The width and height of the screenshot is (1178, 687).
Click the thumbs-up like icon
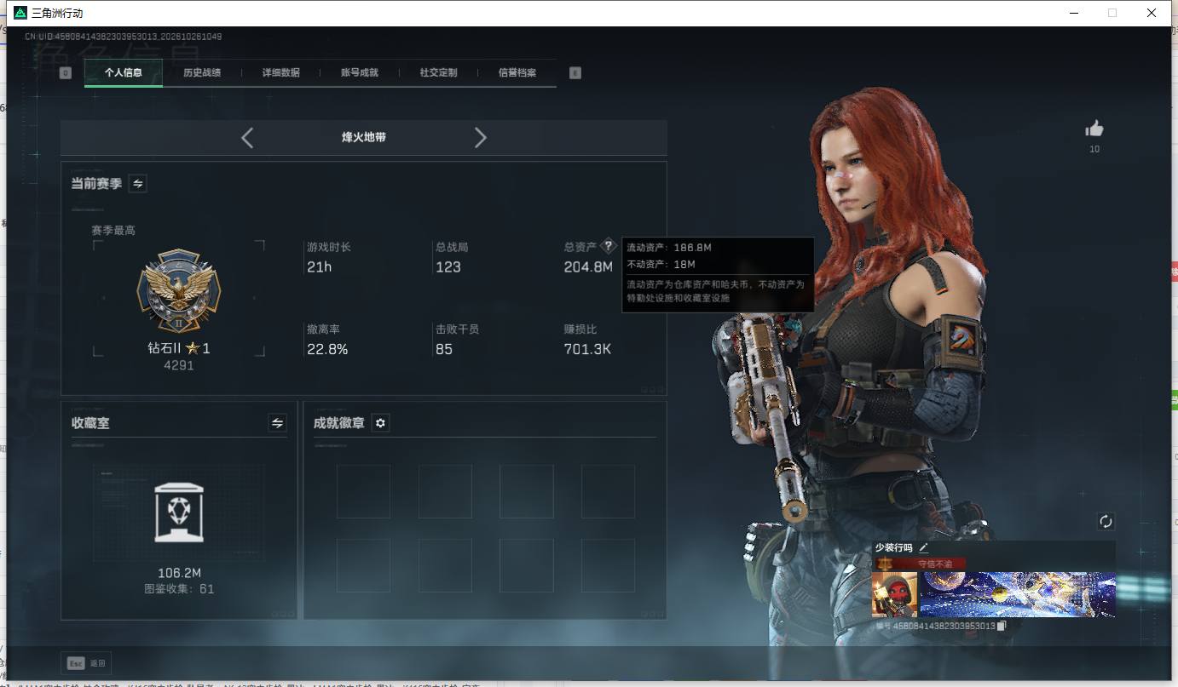coord(1094,129)
